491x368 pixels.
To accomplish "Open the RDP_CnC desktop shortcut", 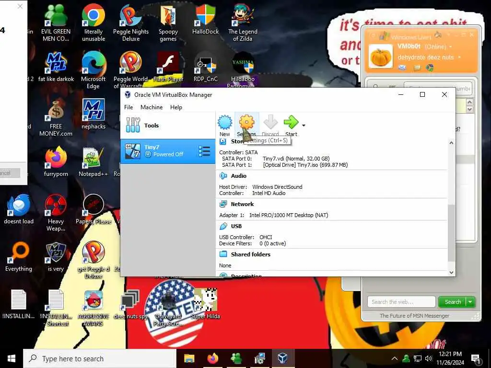I will point(205,67).
